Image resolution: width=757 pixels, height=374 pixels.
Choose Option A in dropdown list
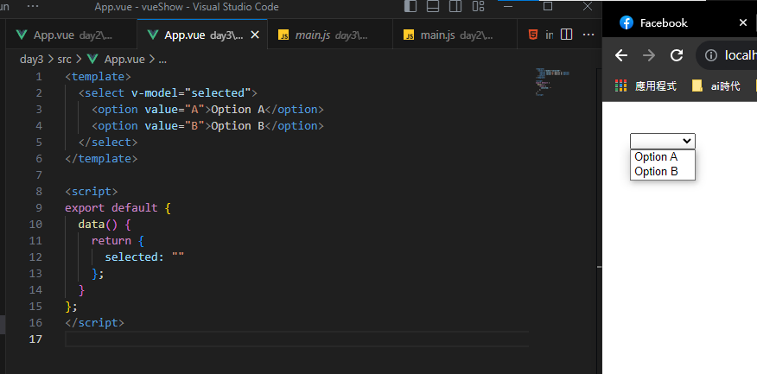tap(656, 157)
